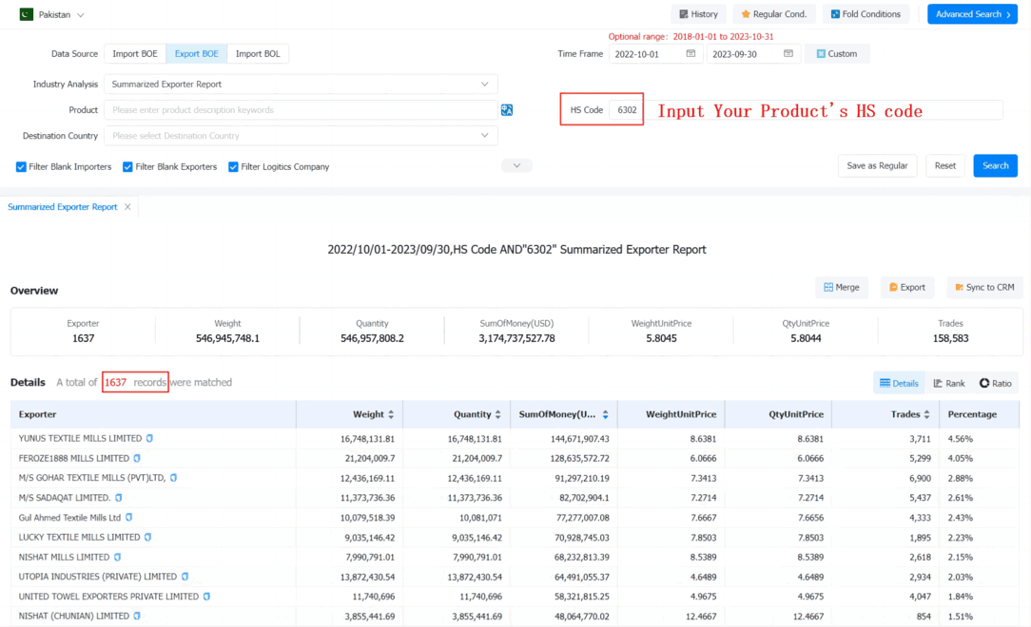
Task: Open YUNUS TEXTILE MILLS LIMITED exporter
Action: tap(80, 438)
